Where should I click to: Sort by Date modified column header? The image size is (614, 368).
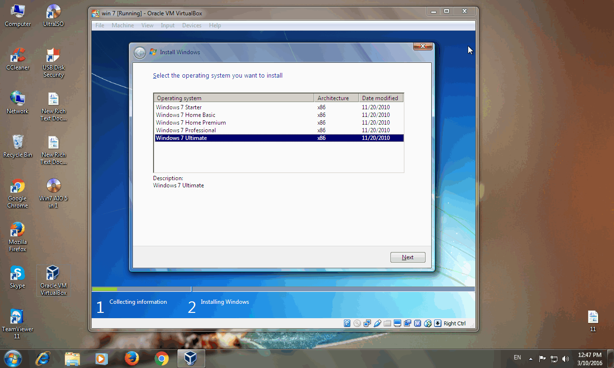coord(381,98)
